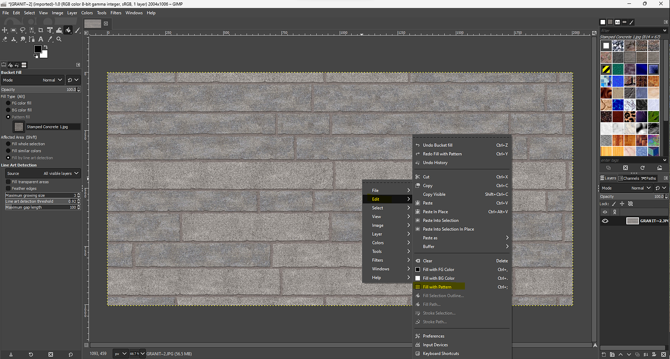Open the Filters submenu in context menu
The image size is (670, 359).
point(387,260)
